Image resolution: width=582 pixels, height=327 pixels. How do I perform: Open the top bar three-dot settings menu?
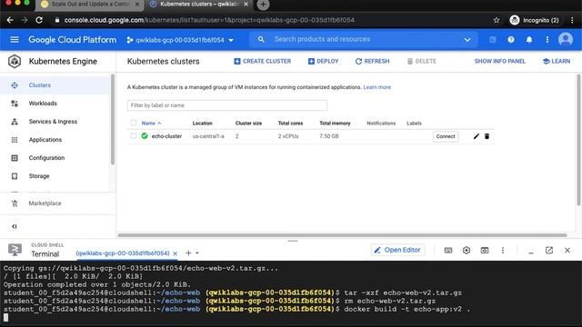point(547,40)
